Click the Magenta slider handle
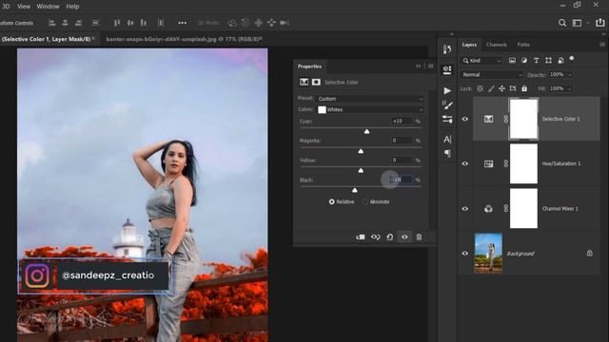This screenshot has height=342, width=609. 361,151
